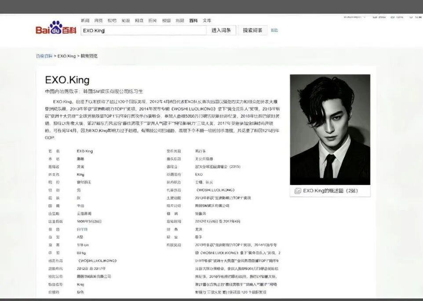Focus the search box containing EXO King

[143, 30]
